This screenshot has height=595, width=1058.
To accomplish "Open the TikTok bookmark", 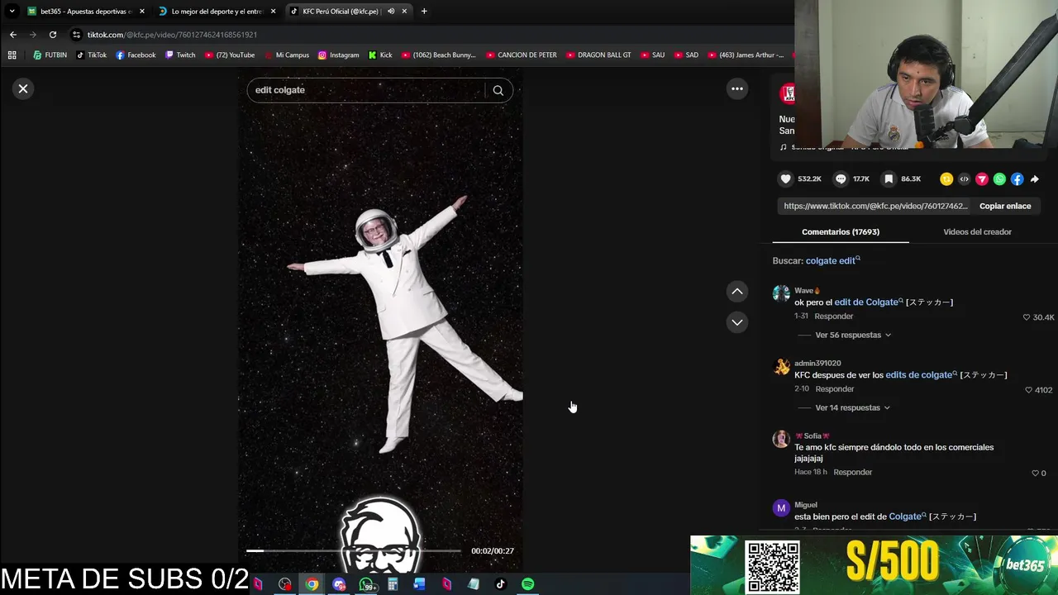I will [x=91, y=55].
